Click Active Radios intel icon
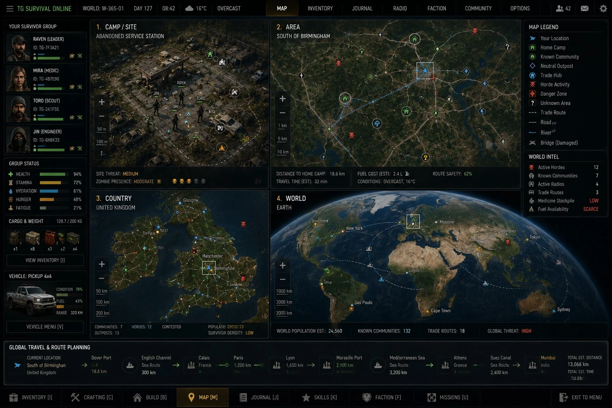This screenshot has height=408, width=612. click(x=531, y=184)
